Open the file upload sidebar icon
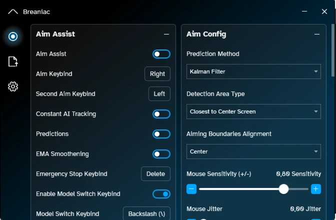Screen dimensions: 336x220 [13, 61]
